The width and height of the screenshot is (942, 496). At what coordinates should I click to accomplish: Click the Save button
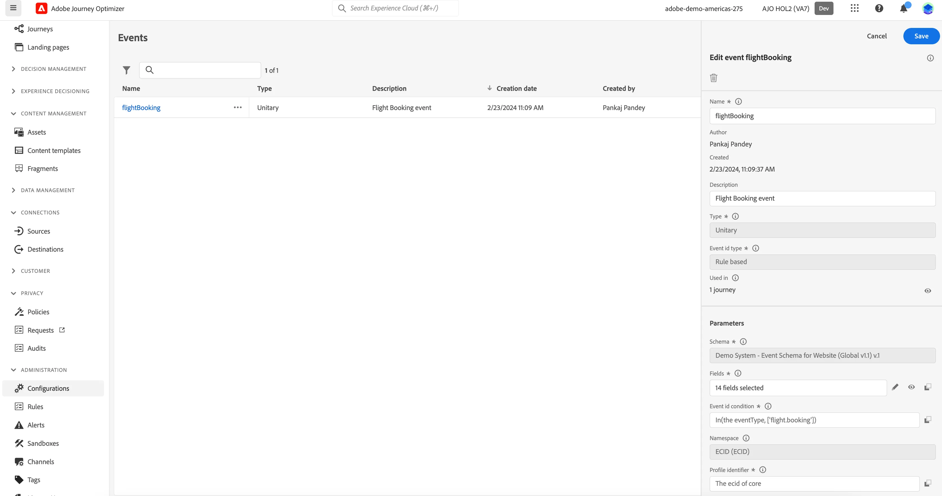tap(921, 36)
